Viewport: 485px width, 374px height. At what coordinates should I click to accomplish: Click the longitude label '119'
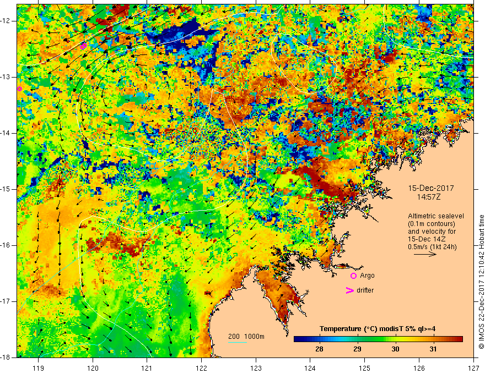39,368
